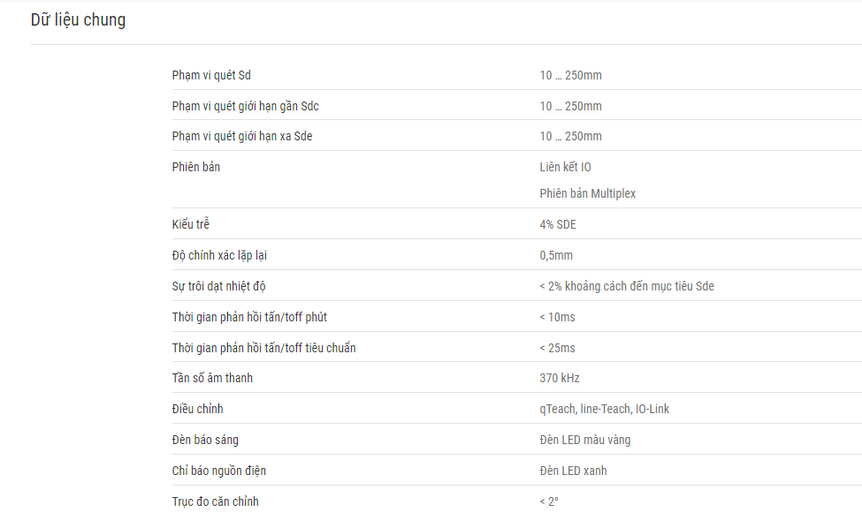Click the 'Kiểu trễ' label
Image resolution: width=862 pixels, height=520 pixels.
coord(190,224)
